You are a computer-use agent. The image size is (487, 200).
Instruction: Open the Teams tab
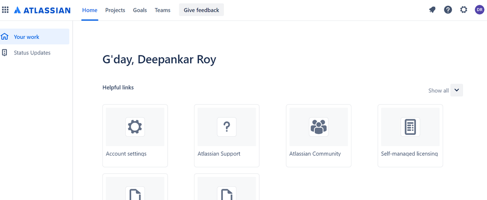point(163,10)
